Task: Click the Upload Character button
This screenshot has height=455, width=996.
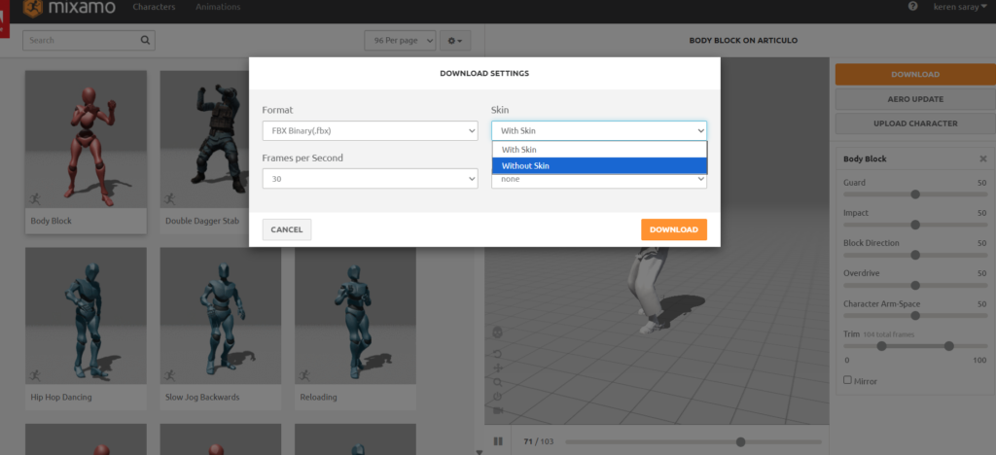Action: tap(915, 123)
